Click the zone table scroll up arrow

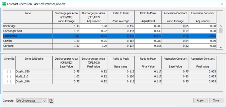click(220, 26)
